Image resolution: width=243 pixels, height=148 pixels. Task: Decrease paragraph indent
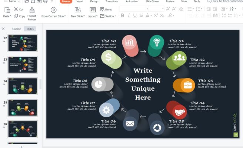(x=209, y=9)
